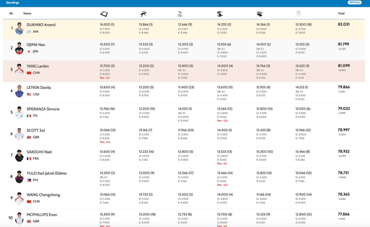Click the Name column header
Screen dimensions: 370x227
pyautogui.click(x=27, y=13)
